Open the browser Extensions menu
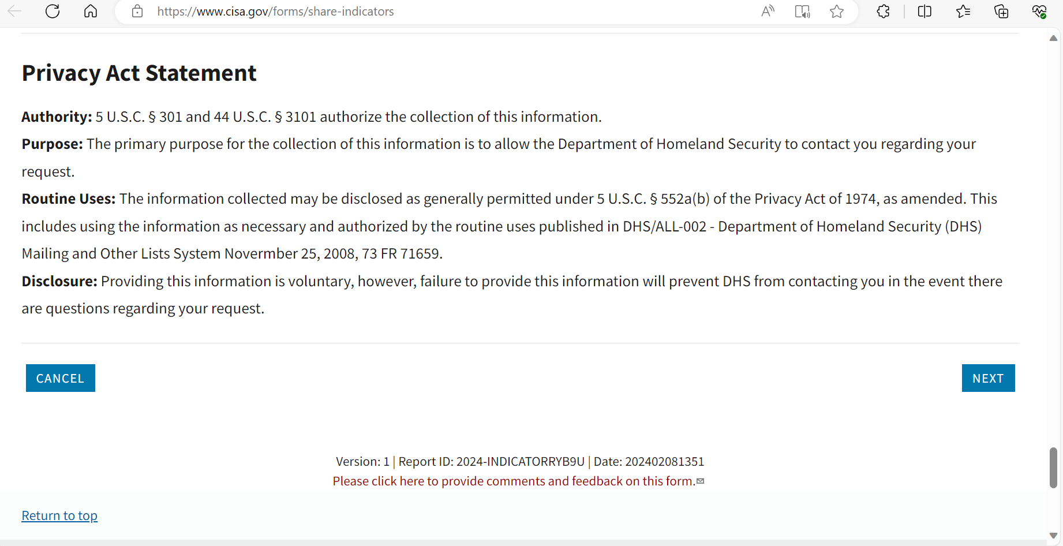Image resolution: width=1063 pixels, height=546 pixels. (x=883, y=11)
